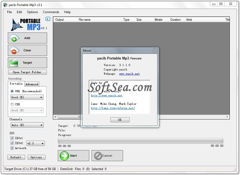Switch to the Portable encoding tab

pyautogui.click(x=16, y=84)
